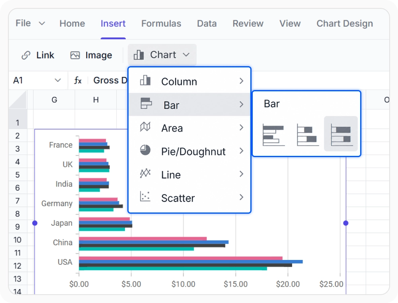Select the Insert tab
Screen dimensions: 398x303
click(x=113, y=24)
